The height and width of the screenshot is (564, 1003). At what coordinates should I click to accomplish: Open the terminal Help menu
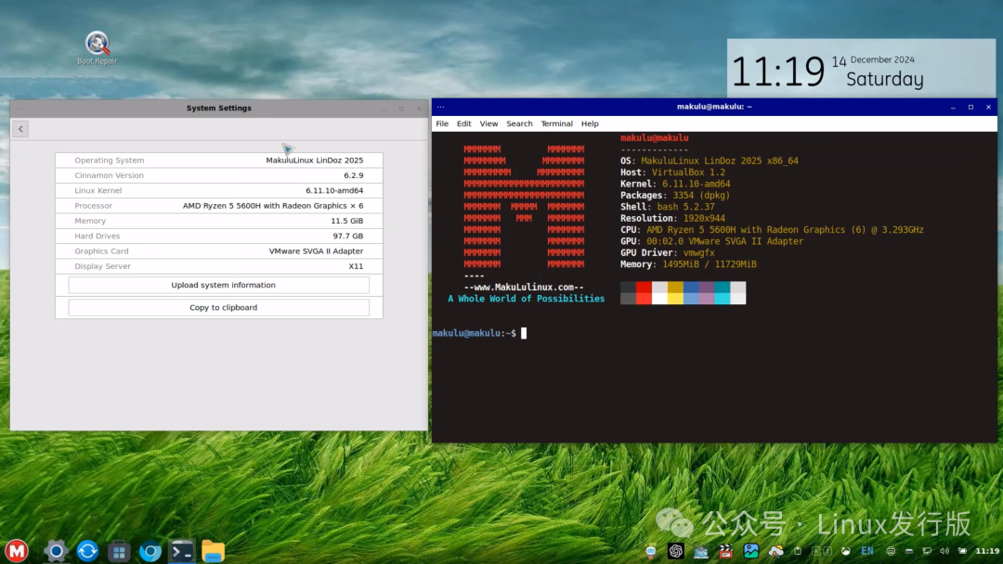click(590, 123)
